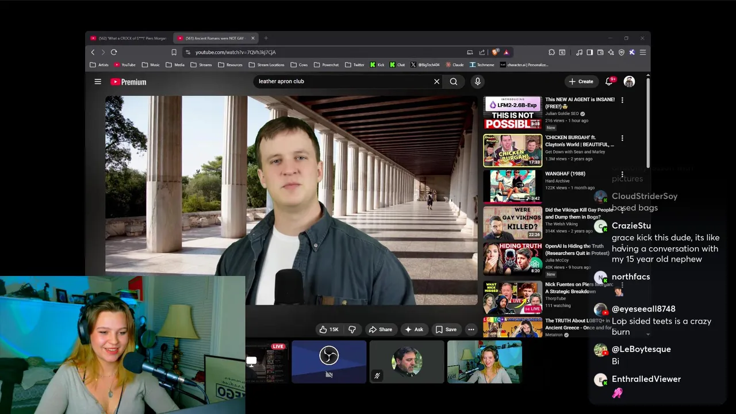This screenshot has width=736, height=414.
Task: Click the Ask button
Action: point(414,329)
